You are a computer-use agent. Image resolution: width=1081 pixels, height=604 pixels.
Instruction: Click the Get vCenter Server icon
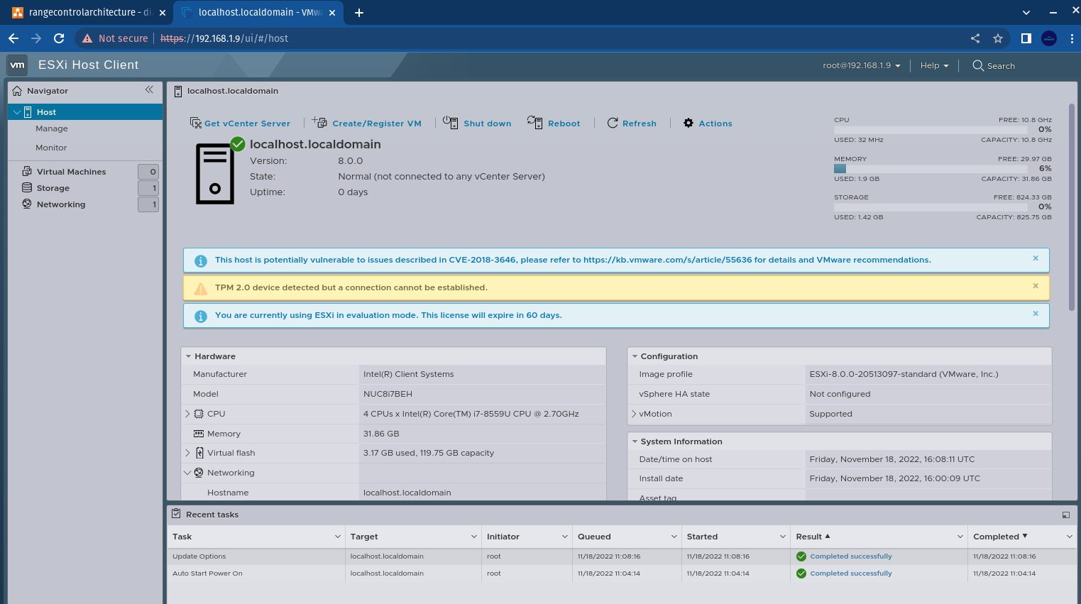pyautogui.click(x=196, y=123)
